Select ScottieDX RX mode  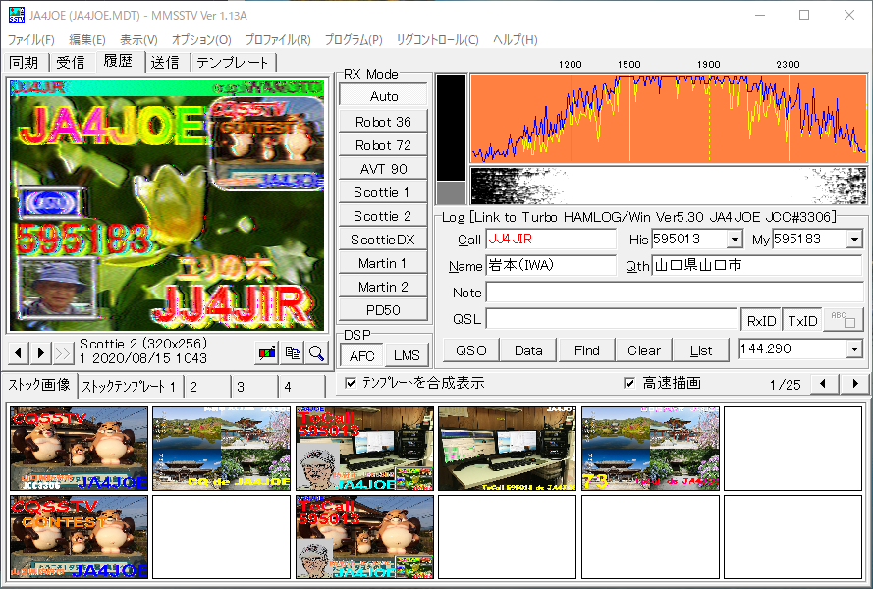pos(384,240)
